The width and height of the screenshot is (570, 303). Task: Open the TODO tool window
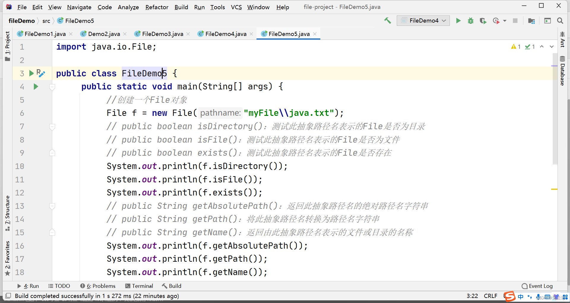point(59,286)
